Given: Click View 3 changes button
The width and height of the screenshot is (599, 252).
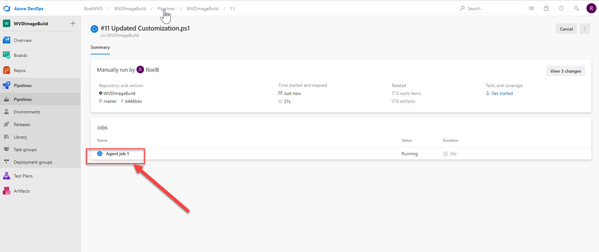Looking at the screenshot, I should pos(565,71).
